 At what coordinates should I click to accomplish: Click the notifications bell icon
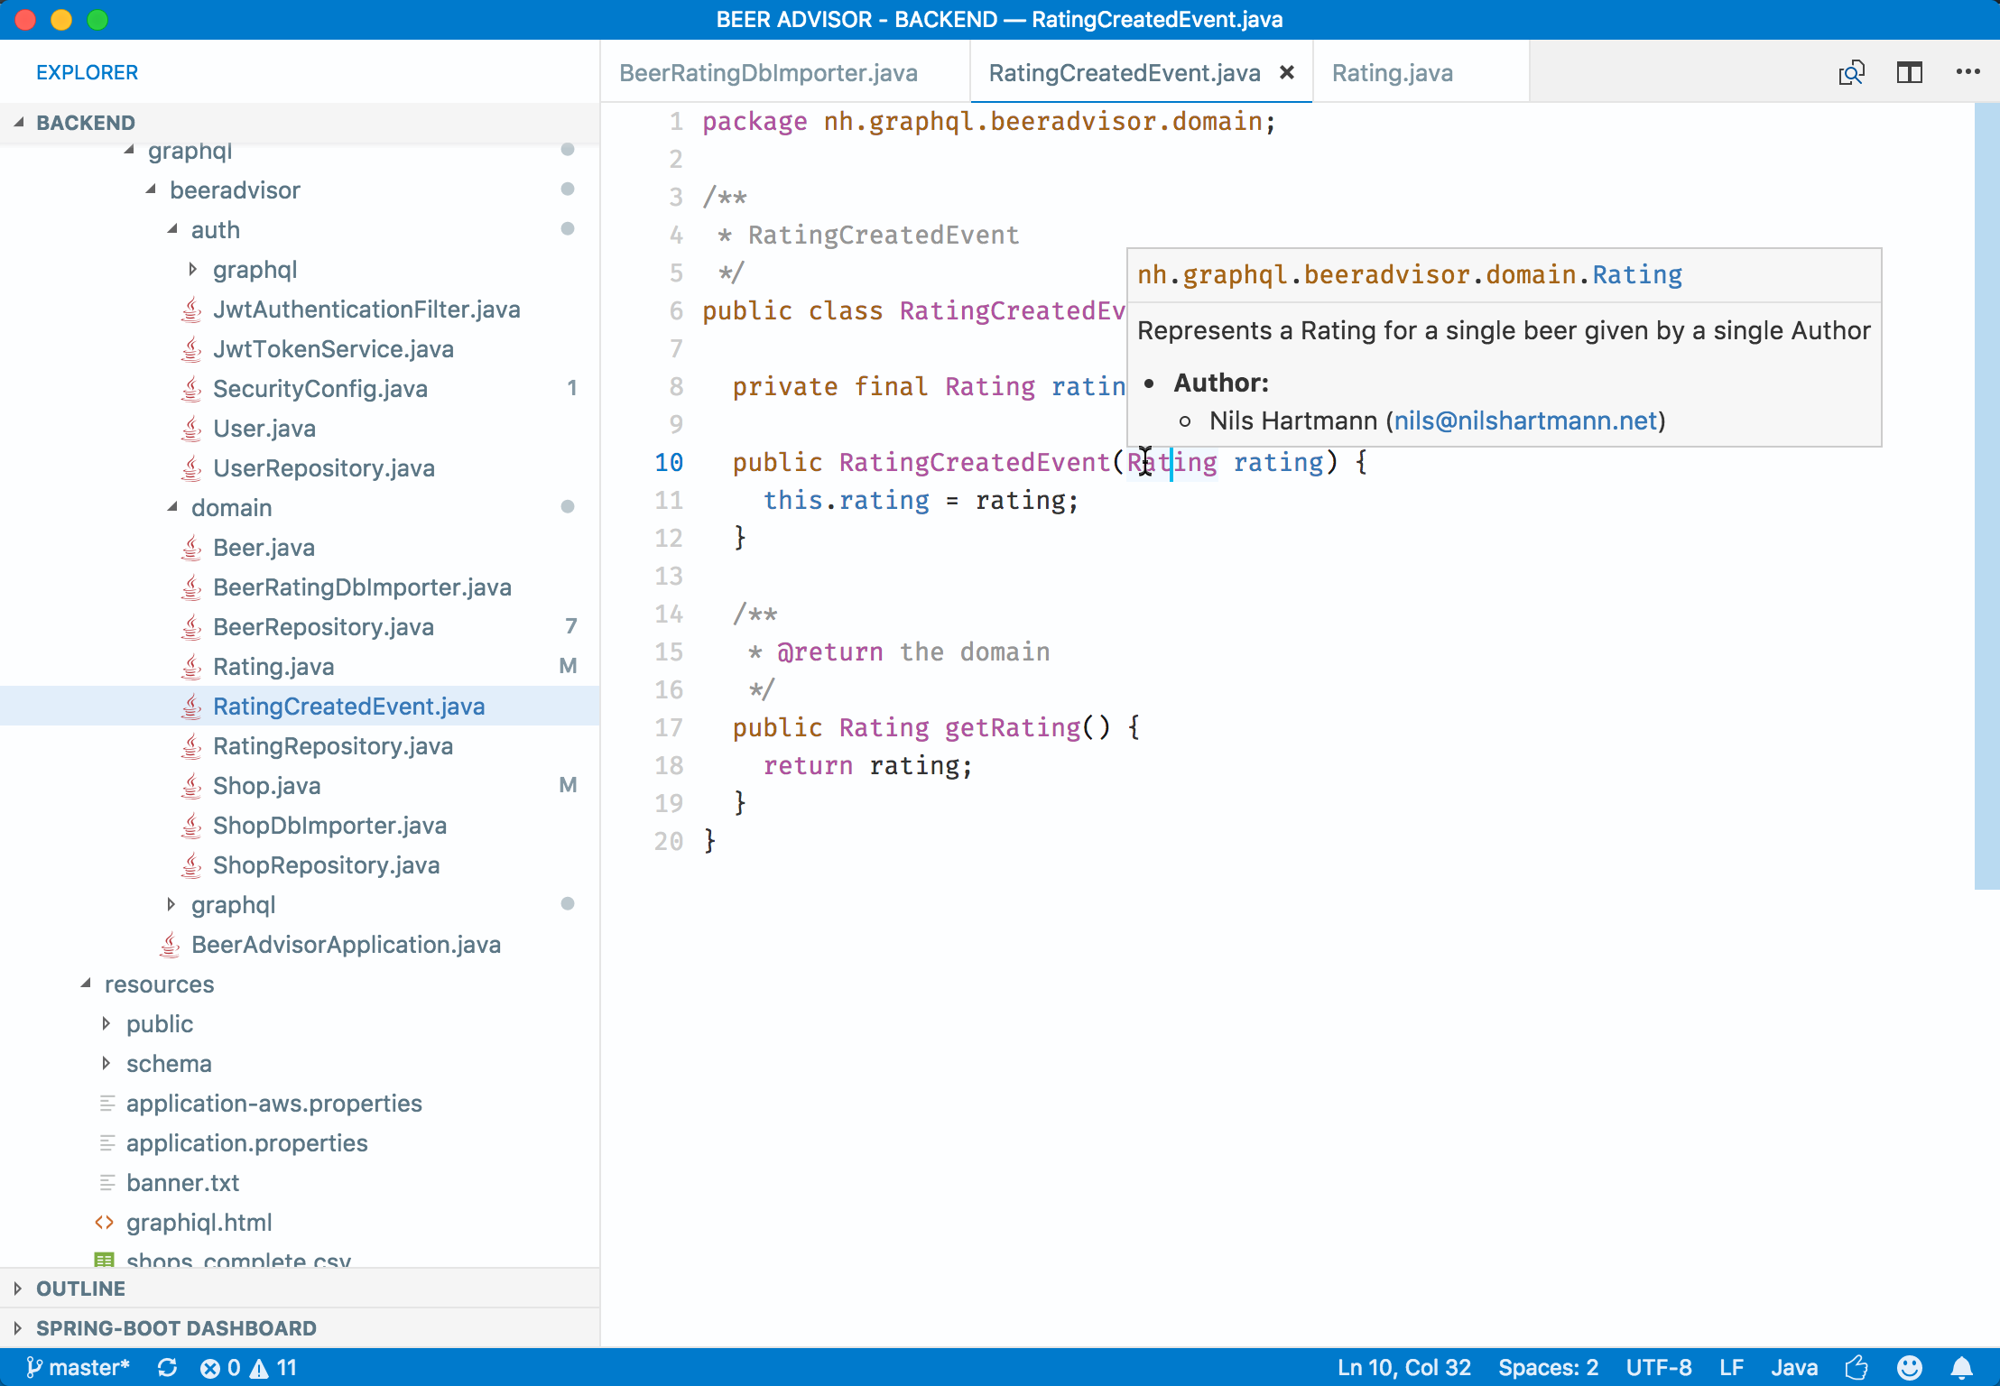point(1961,1368)
